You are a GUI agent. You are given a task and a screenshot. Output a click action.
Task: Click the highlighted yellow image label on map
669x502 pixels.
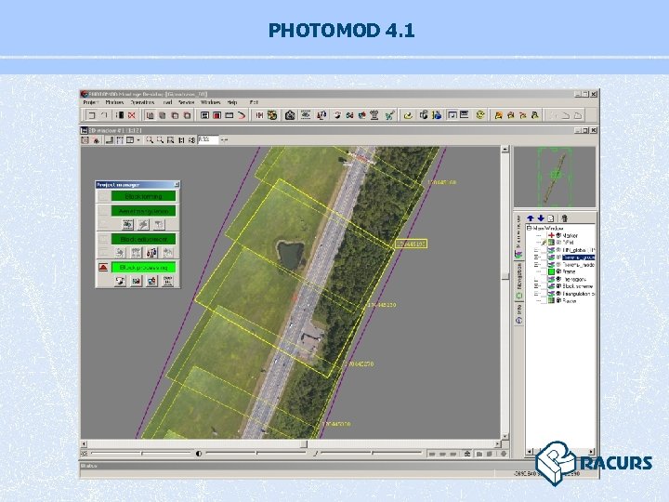[412, 244]
